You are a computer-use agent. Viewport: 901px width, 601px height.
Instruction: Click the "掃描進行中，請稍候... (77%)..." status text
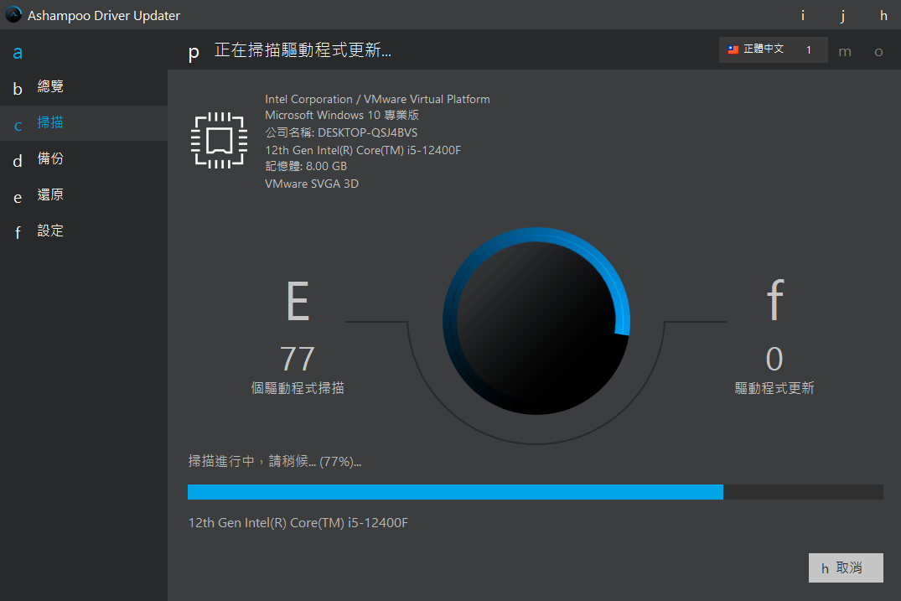pyautogui.click(x=275, y=461)
